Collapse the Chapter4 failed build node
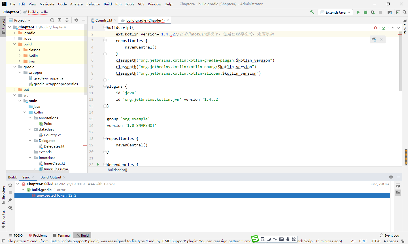This screenshot has height=244, width=408. (18, 184)
